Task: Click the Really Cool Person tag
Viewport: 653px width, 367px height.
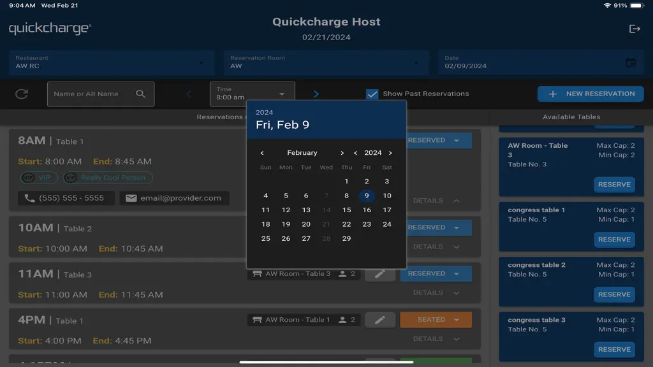Action: point(108,178)
